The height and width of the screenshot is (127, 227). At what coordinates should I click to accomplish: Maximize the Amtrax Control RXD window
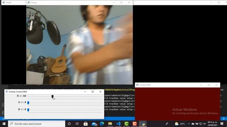[93, 92]
